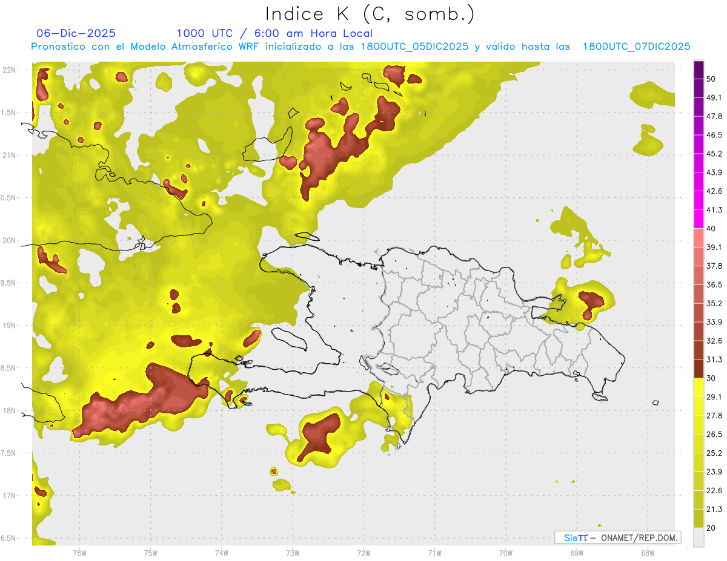Click the colorbar value '27.8'

click(714, 416)
